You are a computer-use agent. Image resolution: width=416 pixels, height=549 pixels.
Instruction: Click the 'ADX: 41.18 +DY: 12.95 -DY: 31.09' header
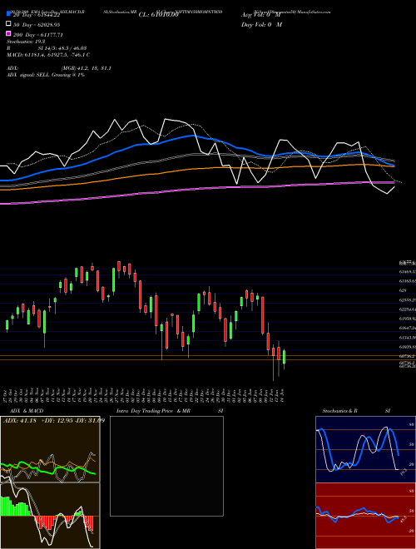[54, 420]
